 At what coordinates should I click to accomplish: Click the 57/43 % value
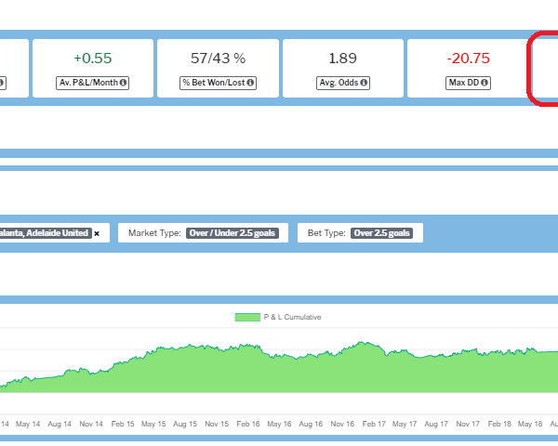pyautogui.click(x=218, y=59)
